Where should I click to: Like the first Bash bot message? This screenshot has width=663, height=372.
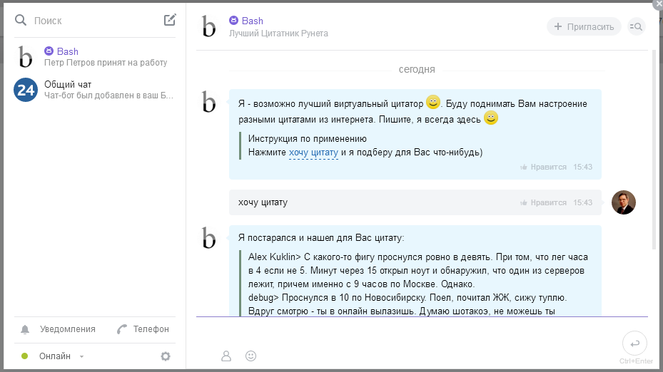tap(544, 167)
